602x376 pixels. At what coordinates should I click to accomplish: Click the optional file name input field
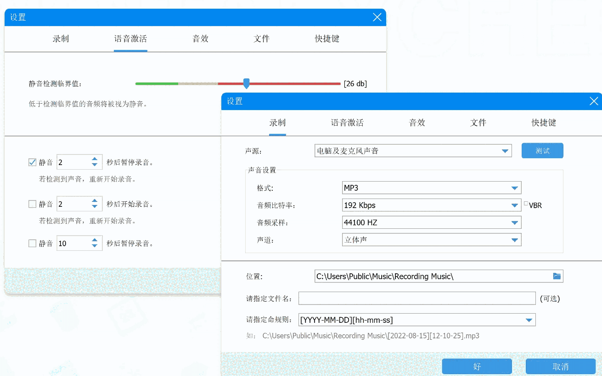[416, 298]
